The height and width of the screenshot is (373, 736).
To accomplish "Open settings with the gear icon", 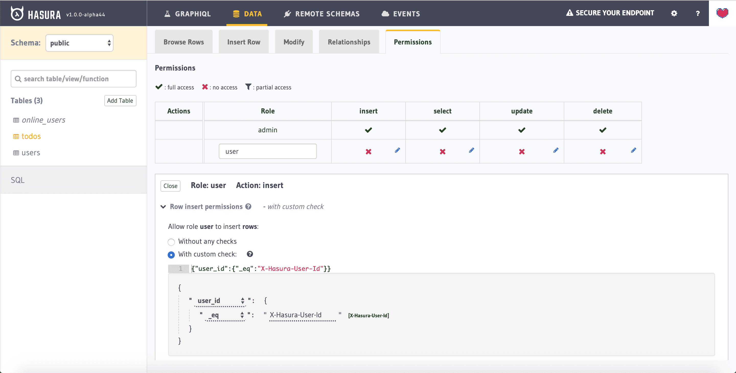I will (674, 14).
